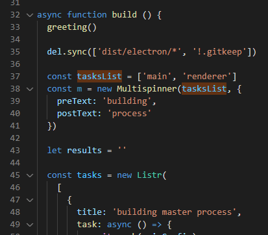Click line number 33 in the gutter

[15, 27]
